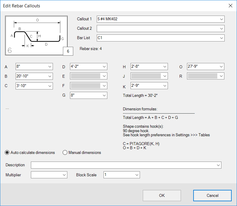Screen dimensions: 237x206
Task: Open dimension B dropdown showing 20'-10"
Action: point(34,76)
